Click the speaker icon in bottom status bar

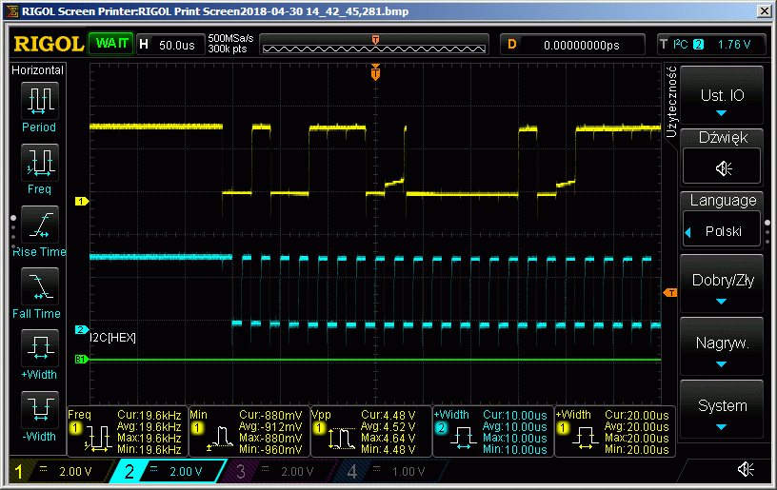click(x=746, y=469)
